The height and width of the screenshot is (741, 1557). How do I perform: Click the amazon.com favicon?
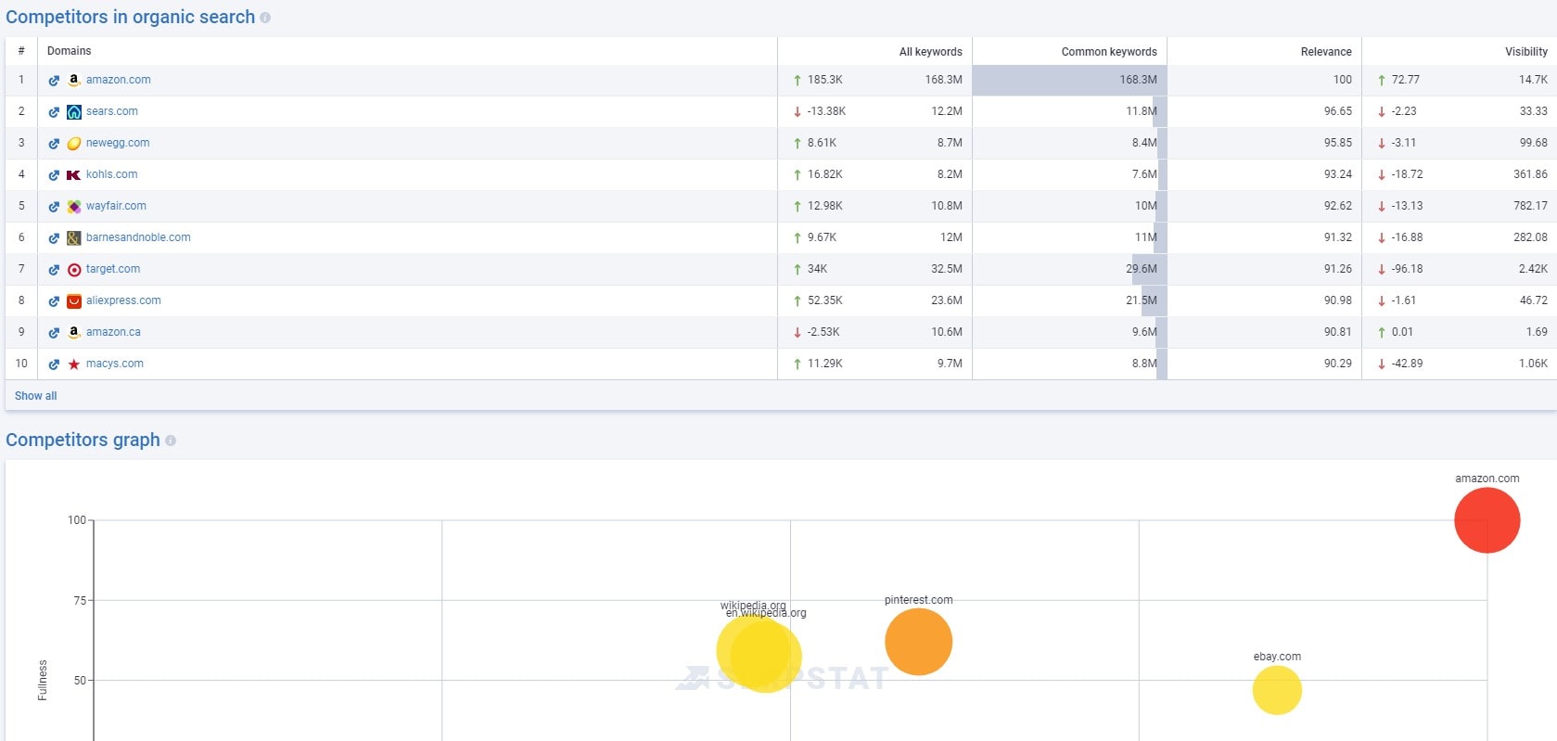(x=74, y=81)
